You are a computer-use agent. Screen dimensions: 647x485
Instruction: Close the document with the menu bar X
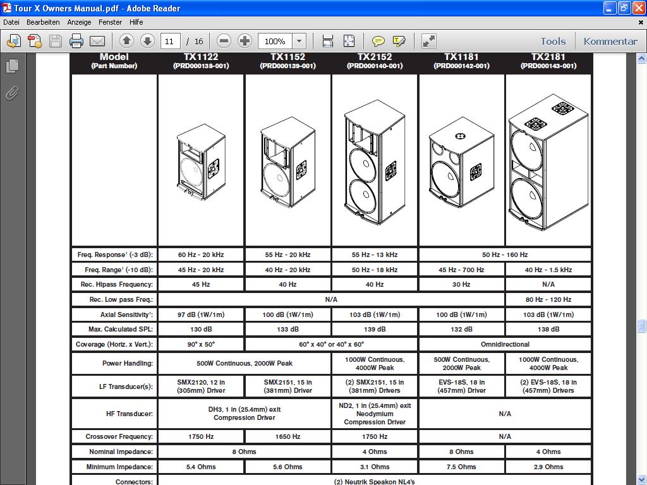point(641,22)
